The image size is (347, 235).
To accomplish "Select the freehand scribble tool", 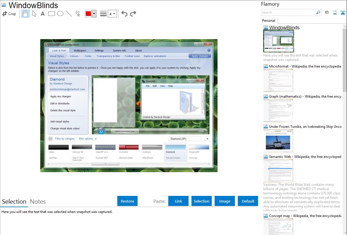I will click(x=78, y=14).
